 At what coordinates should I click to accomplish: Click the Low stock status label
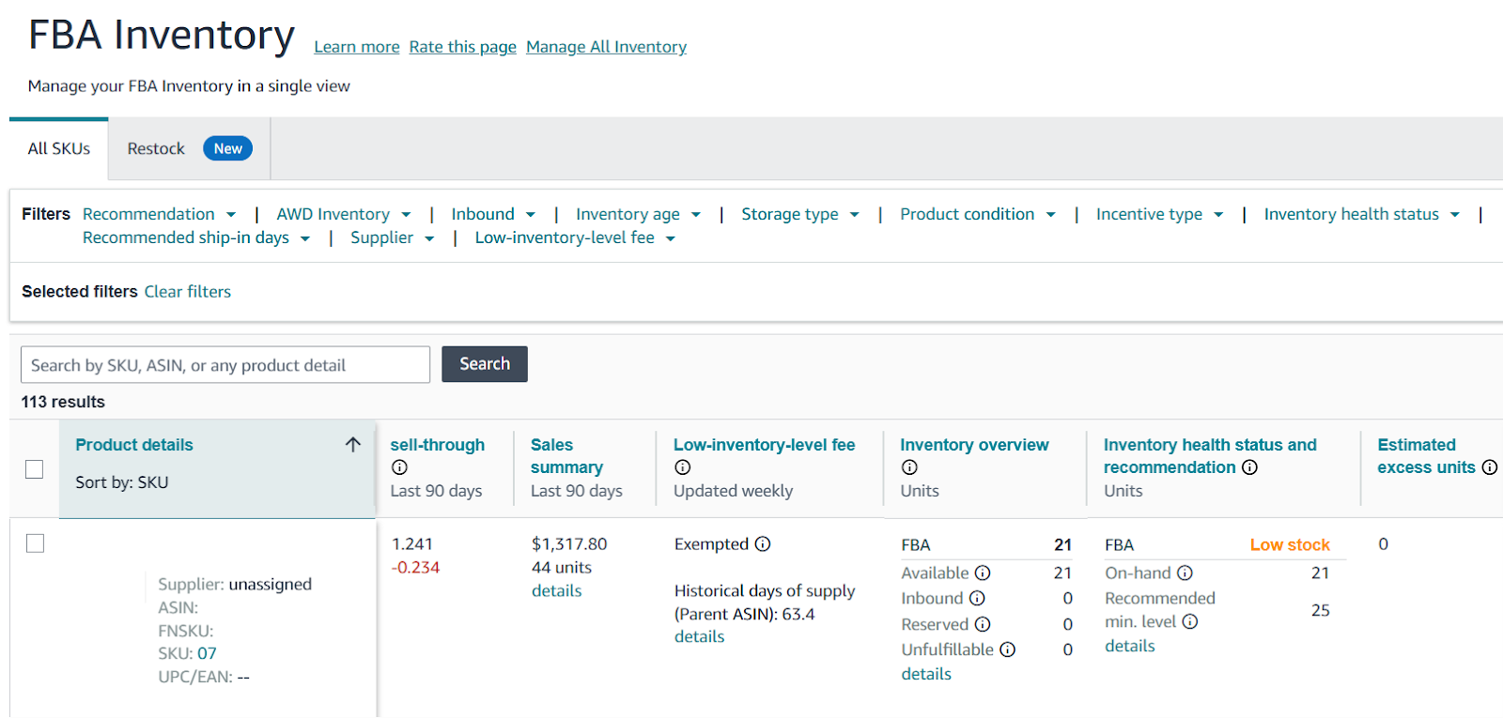[1290, 545]
